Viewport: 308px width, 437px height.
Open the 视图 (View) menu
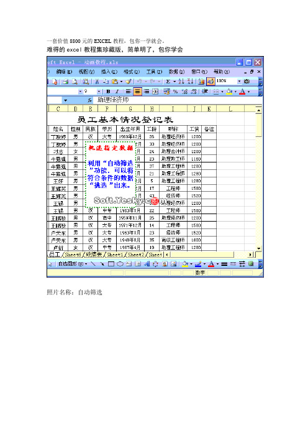tap(86, 72)
